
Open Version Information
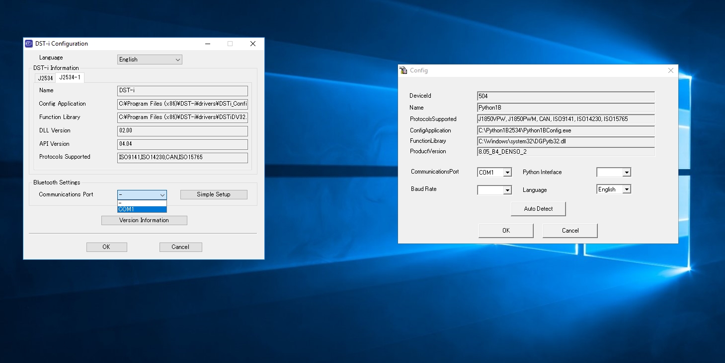pos(144,220)
